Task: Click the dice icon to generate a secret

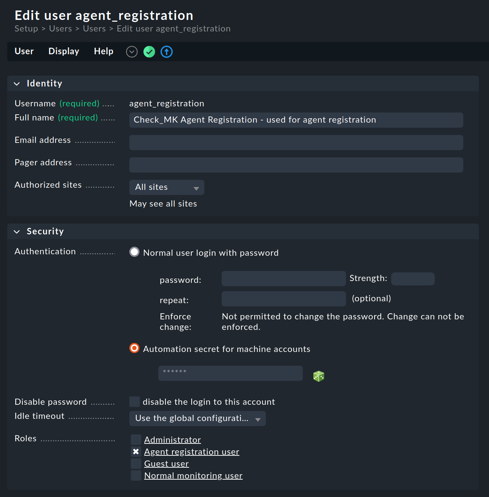Action: coord(318,376)
